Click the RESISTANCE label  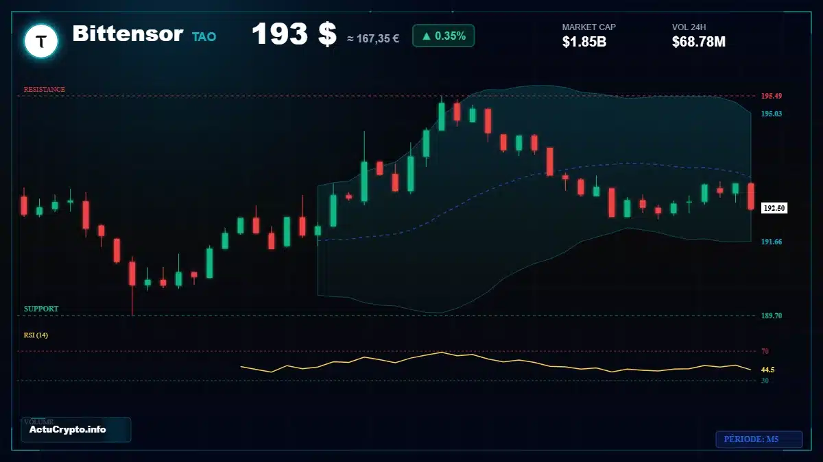tap(45, 90)
